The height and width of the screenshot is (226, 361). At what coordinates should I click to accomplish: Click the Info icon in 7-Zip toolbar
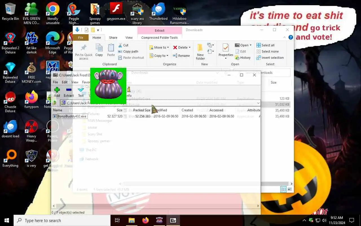pyautogui.click(x=129, y=92)
